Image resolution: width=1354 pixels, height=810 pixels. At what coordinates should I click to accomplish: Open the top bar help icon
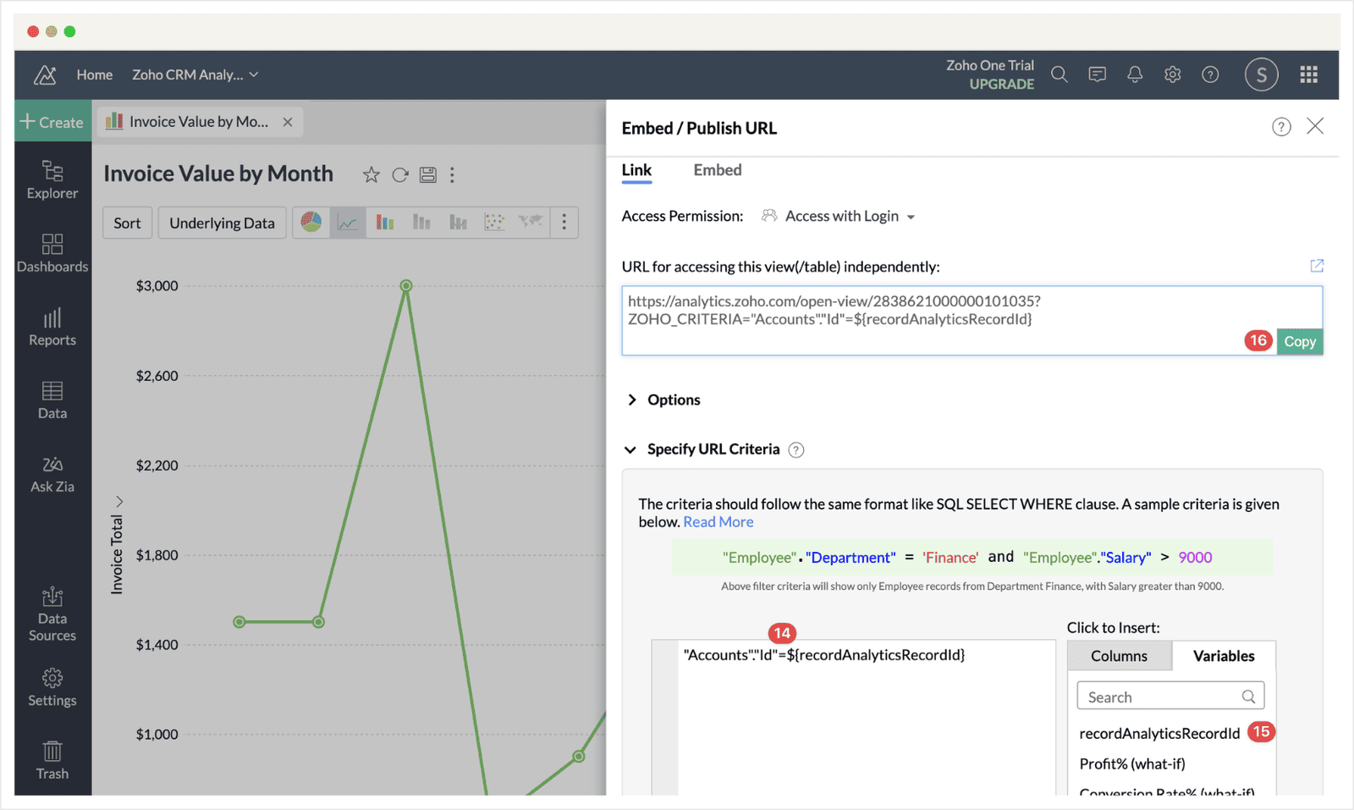pyautogui.click(x=1210, y=74)
